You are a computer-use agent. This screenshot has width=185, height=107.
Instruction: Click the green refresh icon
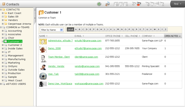(x=99, y=4)
